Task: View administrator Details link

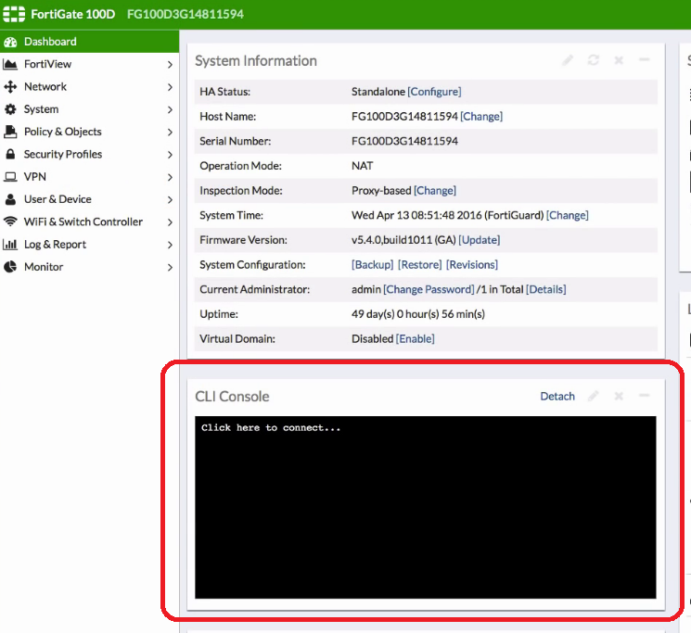Action: 546,289
